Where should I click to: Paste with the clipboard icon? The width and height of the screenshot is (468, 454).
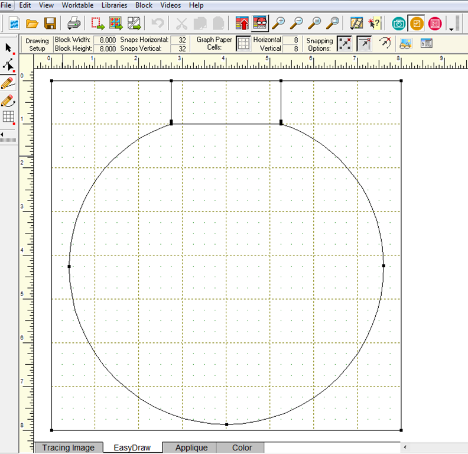point(219,23)
